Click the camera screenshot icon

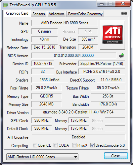124,13
